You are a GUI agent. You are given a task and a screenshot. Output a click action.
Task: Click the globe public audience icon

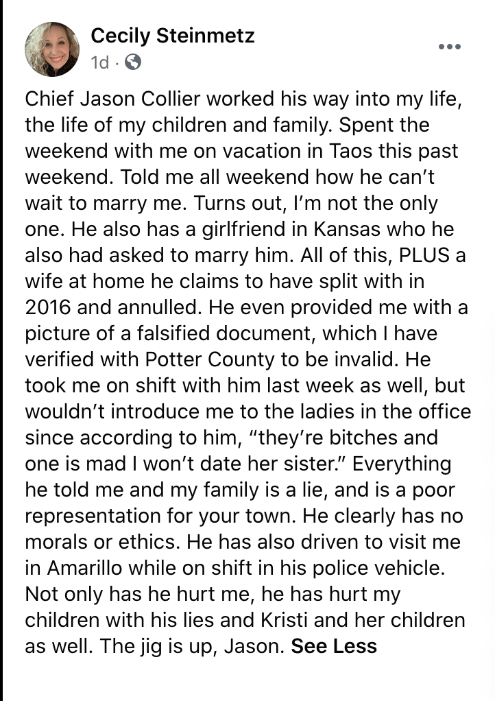coord(133,62)
